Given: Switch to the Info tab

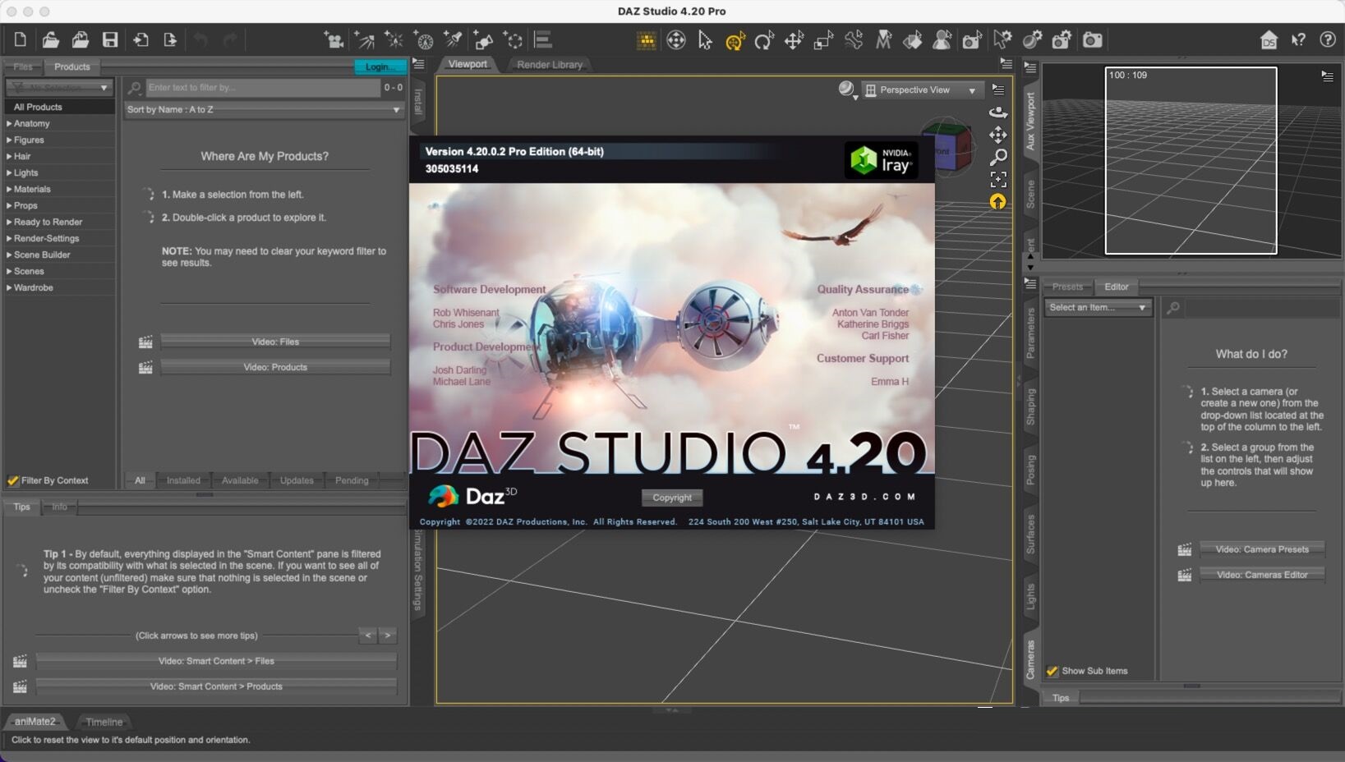Looking at the screenshot, I should [59, 507].
